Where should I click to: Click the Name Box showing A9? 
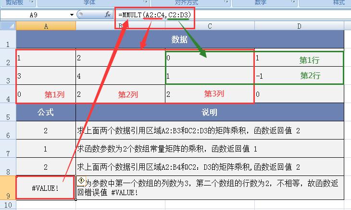35,15
